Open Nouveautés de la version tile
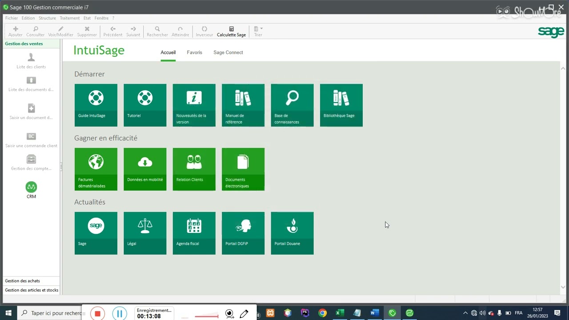This screenshot has width=569, height=320. coord(194,105)
